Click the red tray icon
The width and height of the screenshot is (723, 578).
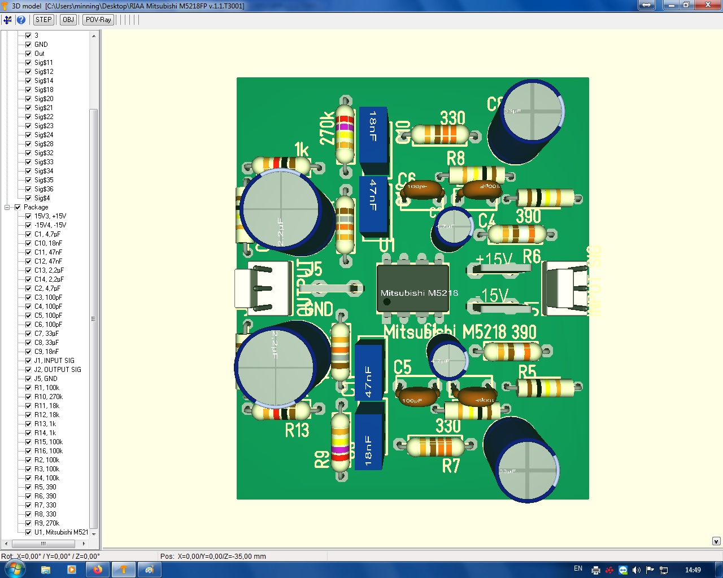point(609,570)
